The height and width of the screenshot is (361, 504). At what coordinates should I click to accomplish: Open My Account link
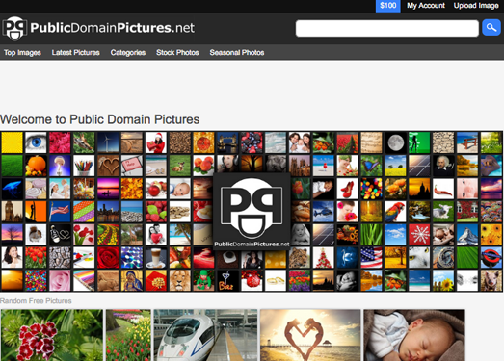[426, 6]
